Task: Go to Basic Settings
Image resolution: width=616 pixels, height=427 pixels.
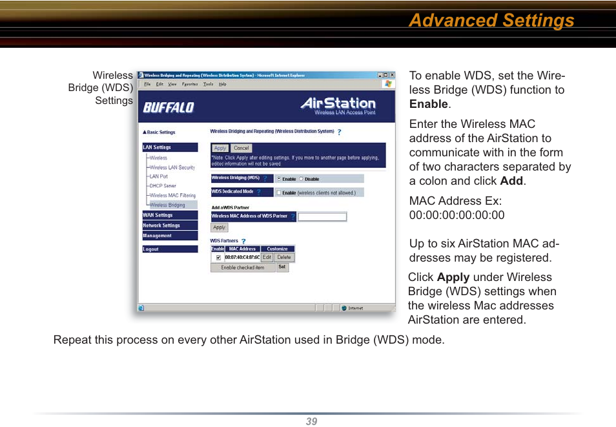Action: click(159, 132)
